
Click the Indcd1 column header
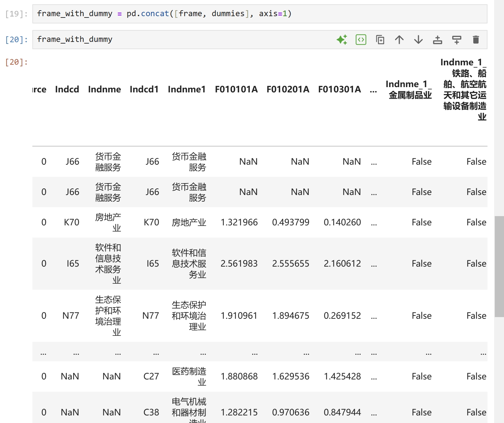[144, 89]
